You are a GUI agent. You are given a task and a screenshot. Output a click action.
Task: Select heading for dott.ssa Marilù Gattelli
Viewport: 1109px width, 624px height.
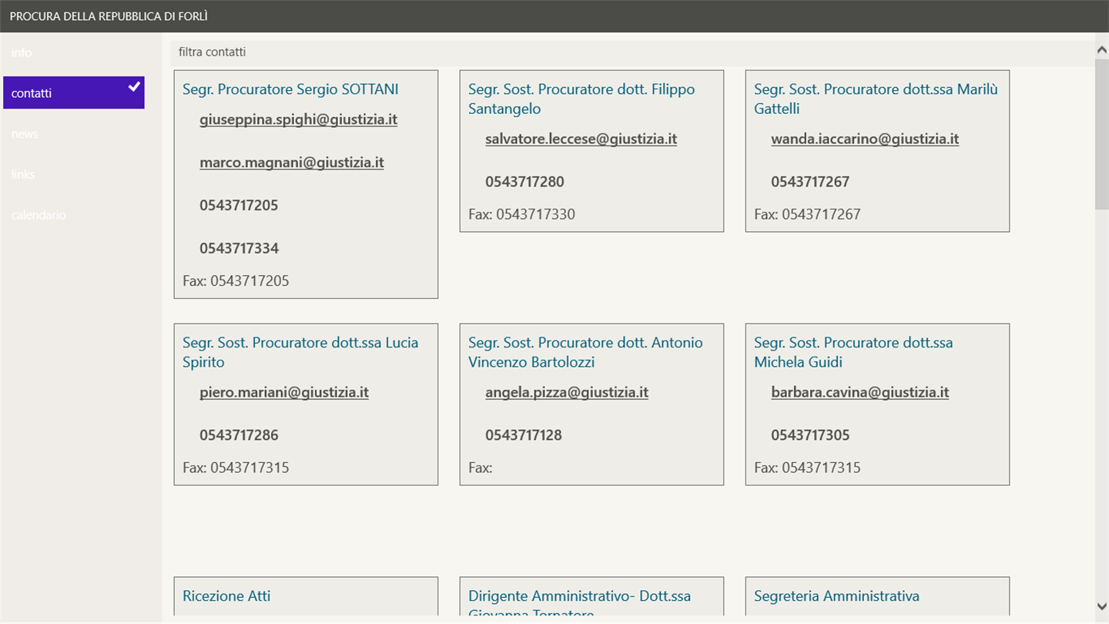876,99
